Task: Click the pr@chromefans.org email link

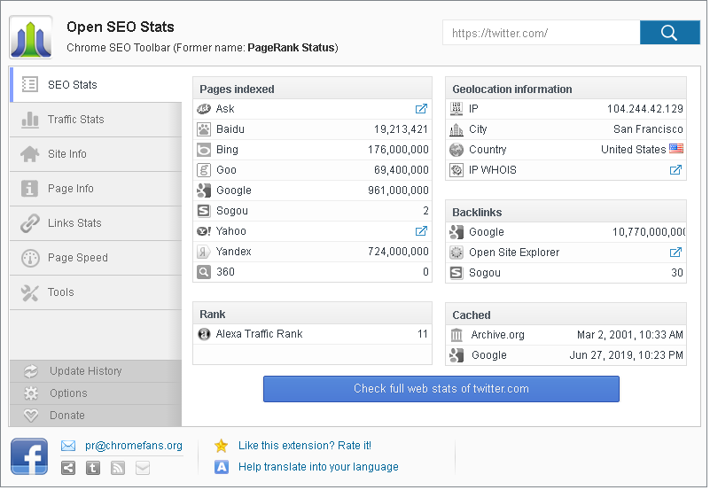Action: click(134, 446)
